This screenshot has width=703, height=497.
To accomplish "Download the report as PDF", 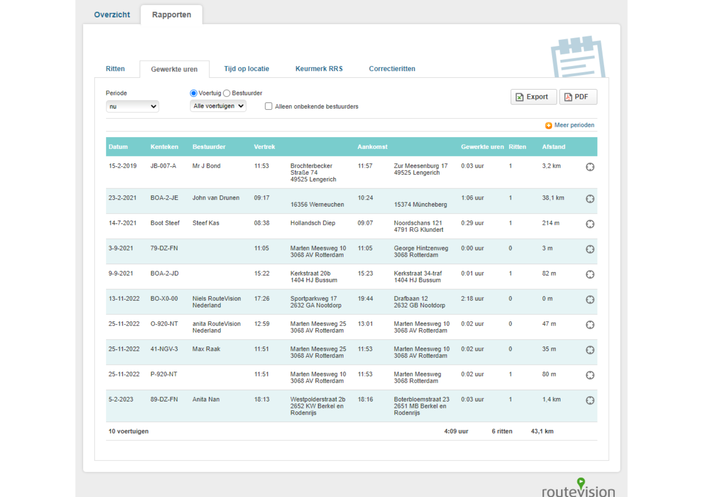I will [x=577, y=97].
